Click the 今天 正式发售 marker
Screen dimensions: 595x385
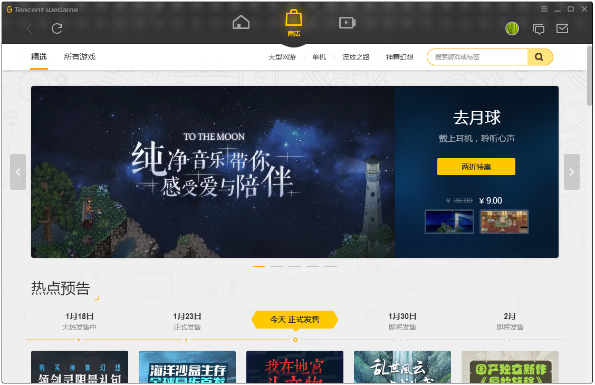(x=295, y=320)
